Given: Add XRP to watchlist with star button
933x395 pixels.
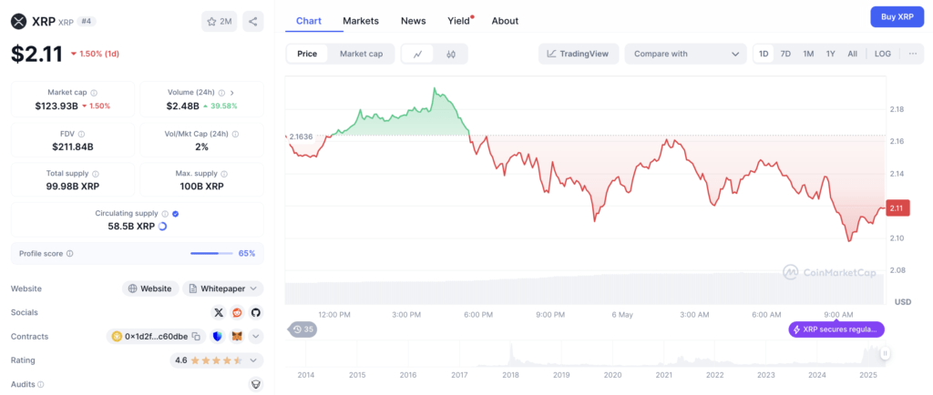Looking at the screenshot, I should [219, 21].
